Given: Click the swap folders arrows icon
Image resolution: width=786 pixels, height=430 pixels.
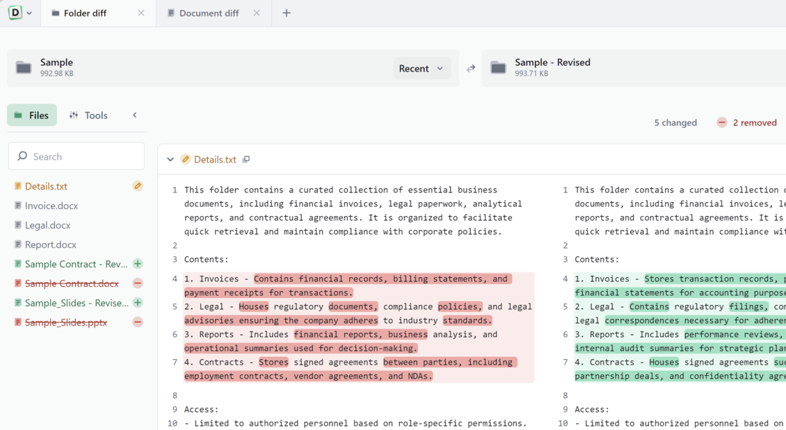Looking at the screenshot, I should [x=471, y=68].
